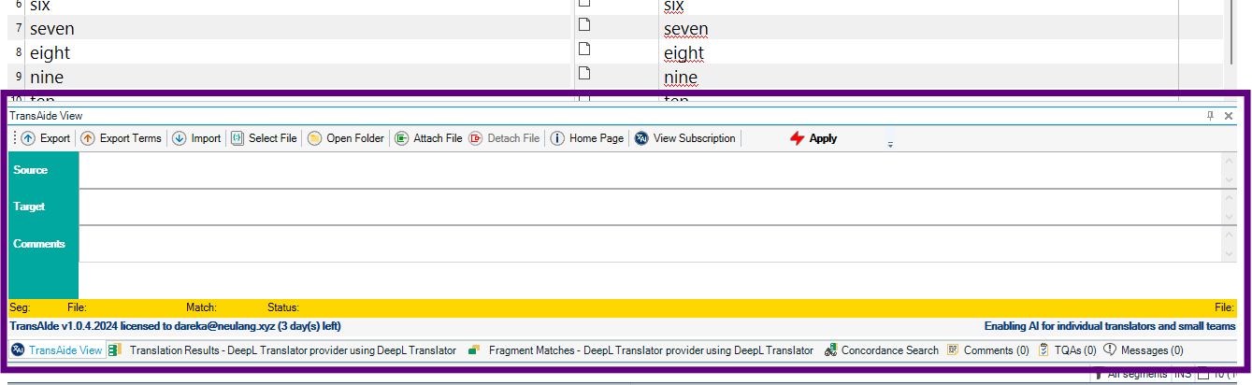Image resolution: width=1252 pixels, height=385 pixels.
Task: Click the Export icon in TransAide toolbar
Action: (28, 138)
